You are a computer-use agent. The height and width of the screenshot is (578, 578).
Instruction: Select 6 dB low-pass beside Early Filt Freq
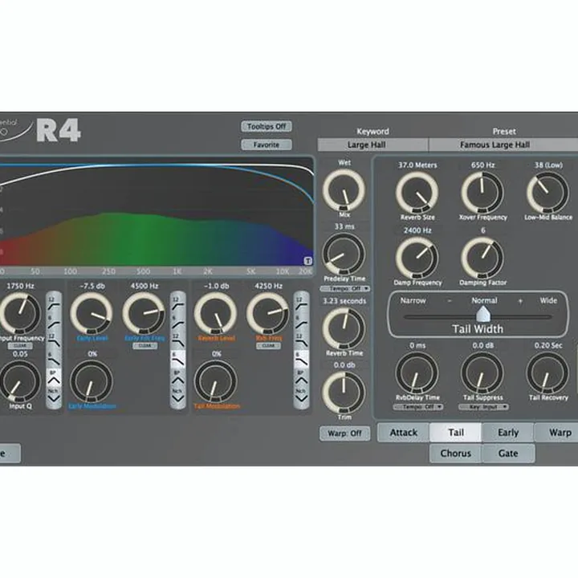click(177, 359)
